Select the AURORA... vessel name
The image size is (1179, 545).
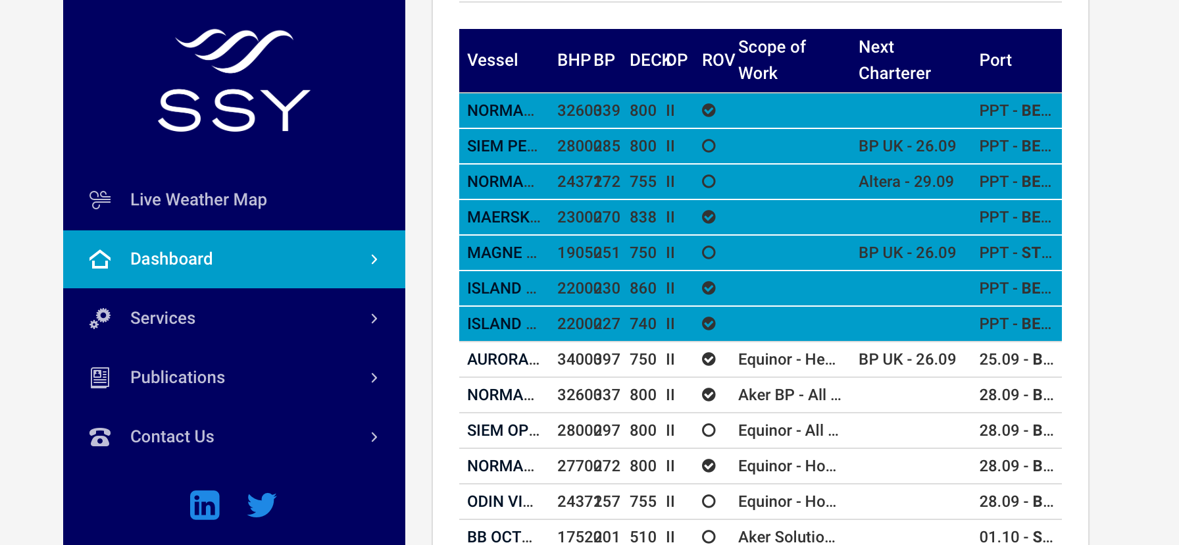click(503, 359)
